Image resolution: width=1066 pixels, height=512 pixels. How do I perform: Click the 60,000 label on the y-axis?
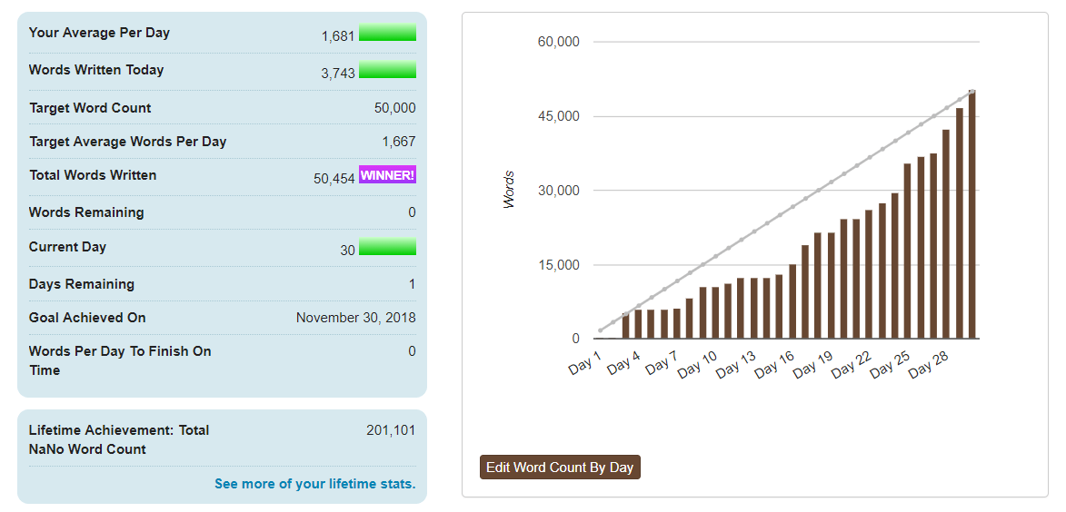(559, 42)
